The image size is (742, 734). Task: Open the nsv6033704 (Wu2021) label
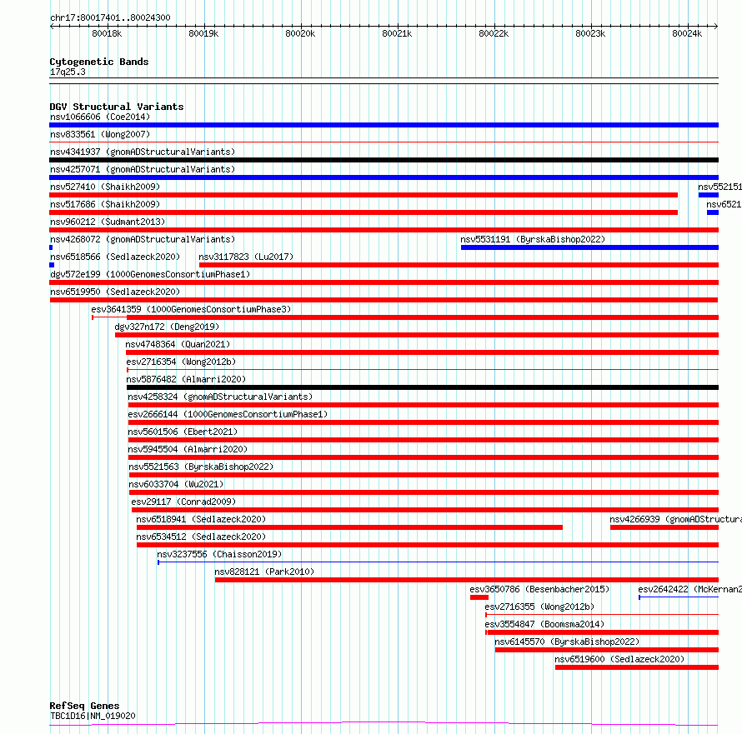coord(176,484)
